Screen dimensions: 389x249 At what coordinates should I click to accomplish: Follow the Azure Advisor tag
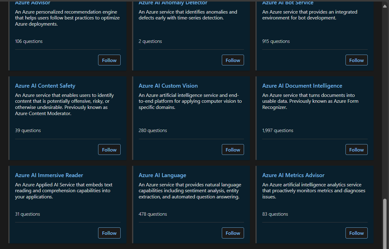tap(109, 60)
